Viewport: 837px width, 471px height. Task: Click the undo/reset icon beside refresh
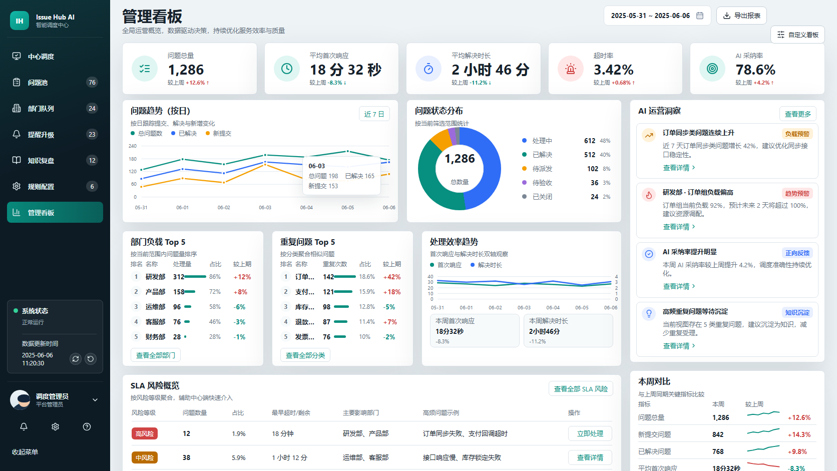point(91,359)
